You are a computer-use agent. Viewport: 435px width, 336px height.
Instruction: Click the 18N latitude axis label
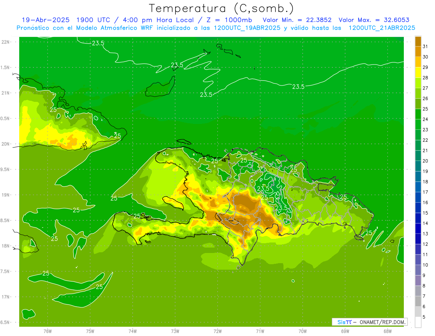tap(5, 246)
